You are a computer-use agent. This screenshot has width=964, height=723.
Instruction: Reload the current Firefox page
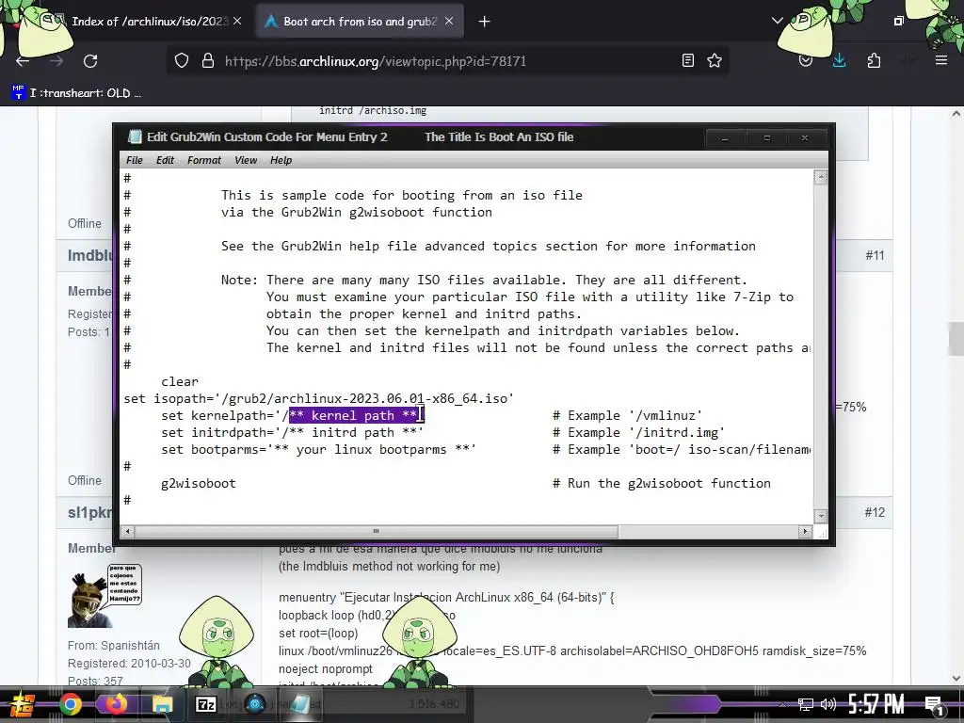90,61
